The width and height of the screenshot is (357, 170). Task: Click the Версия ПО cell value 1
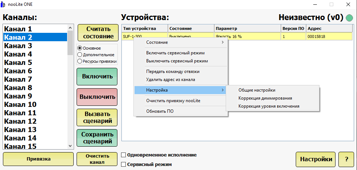[x=294, y=36]
